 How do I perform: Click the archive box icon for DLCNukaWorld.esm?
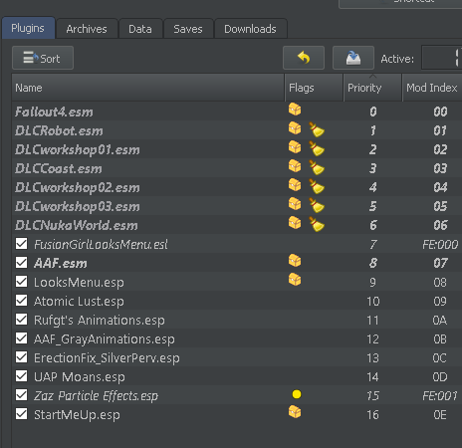click(295, 223)
